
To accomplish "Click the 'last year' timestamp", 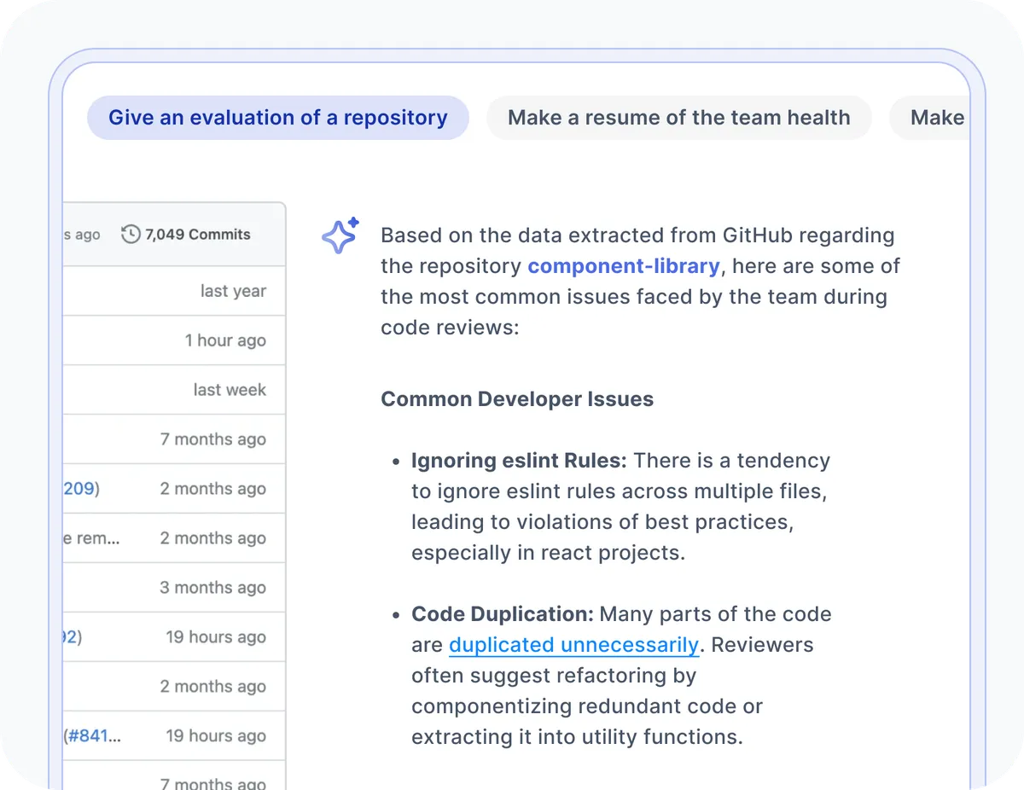I will [233, 291].
